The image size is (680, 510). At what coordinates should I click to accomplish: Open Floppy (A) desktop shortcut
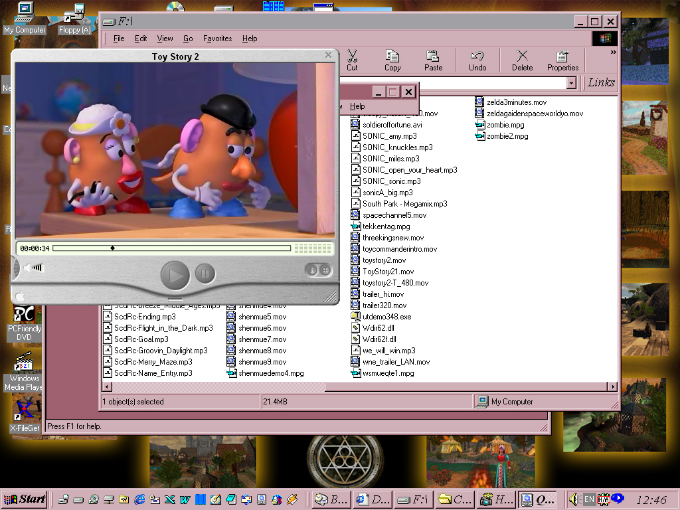74,18
